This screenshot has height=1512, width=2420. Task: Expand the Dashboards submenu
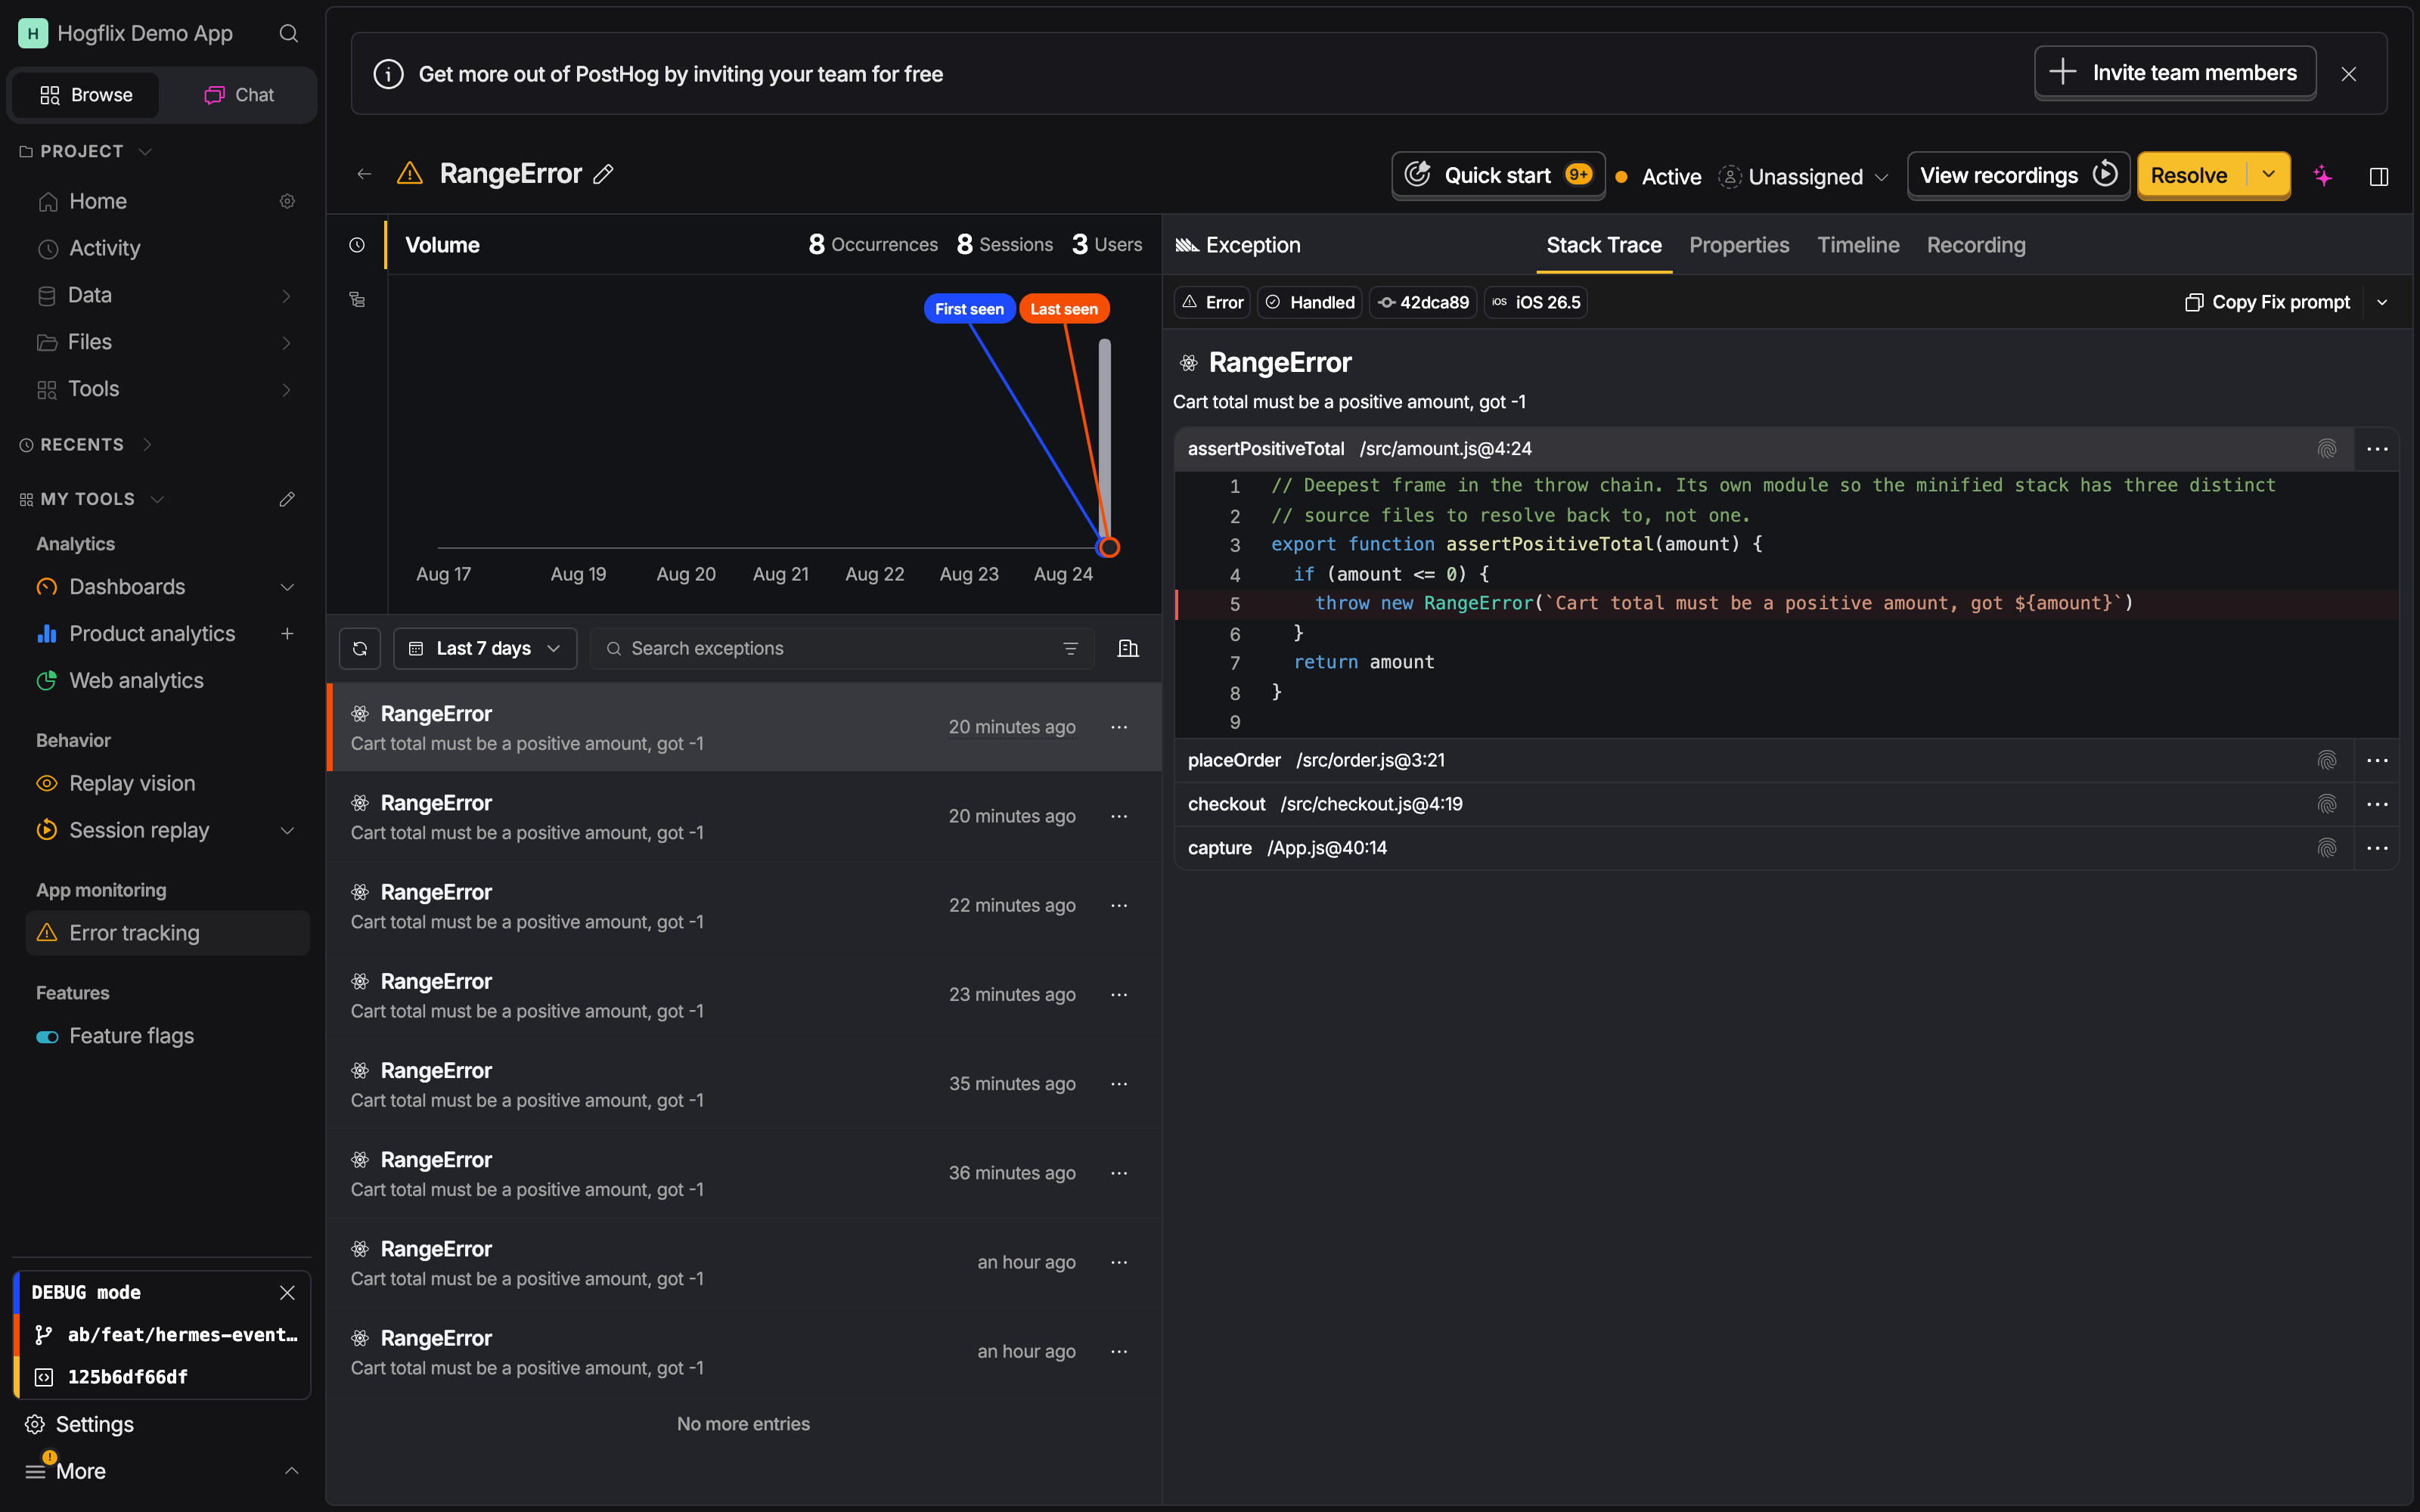pos(287,587)
